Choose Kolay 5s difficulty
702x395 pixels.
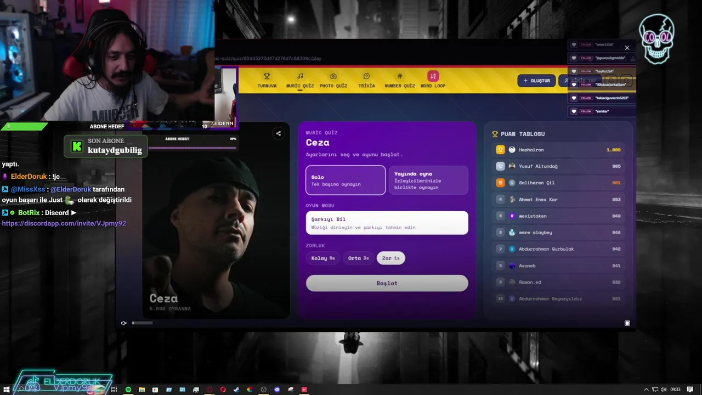322,258
